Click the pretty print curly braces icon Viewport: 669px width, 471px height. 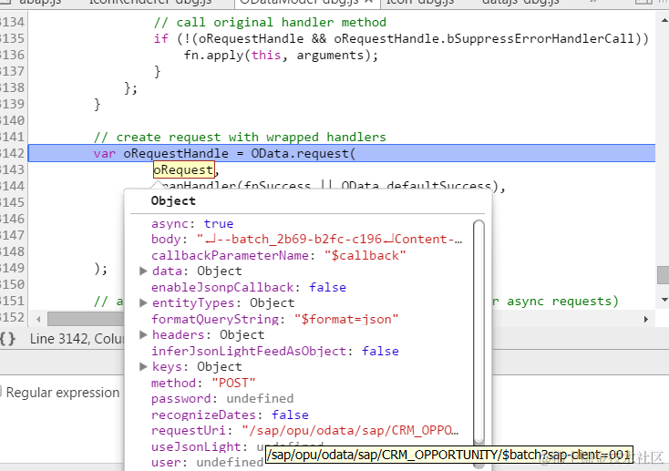click(x=7, y=339)
